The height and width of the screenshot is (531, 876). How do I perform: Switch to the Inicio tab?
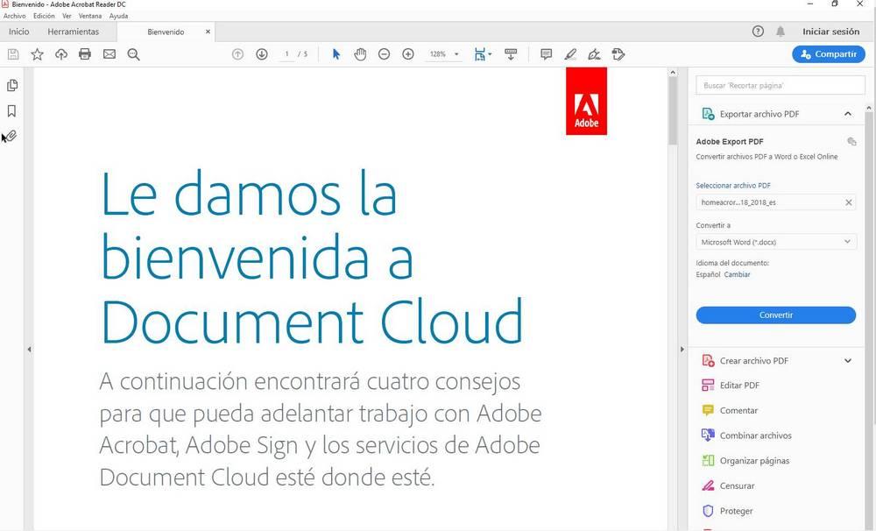[x=19, y=32]
